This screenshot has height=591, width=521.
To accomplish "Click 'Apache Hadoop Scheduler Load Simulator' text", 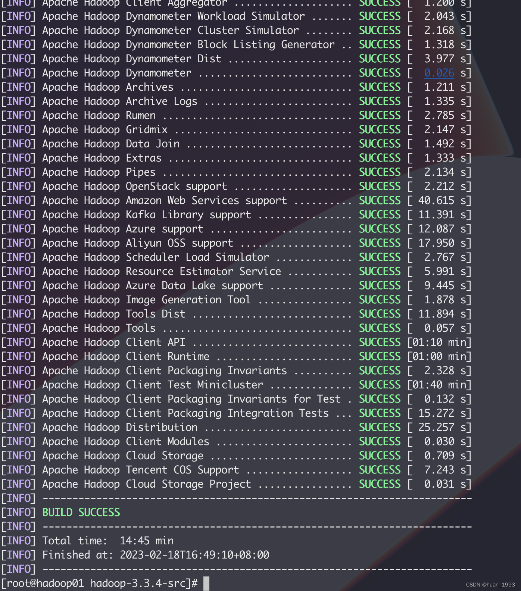I will click(x=156, y=257).
